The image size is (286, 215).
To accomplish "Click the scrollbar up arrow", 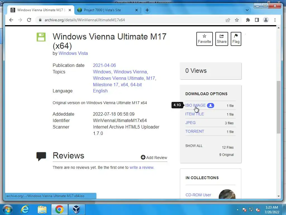I will pos(278,28).
